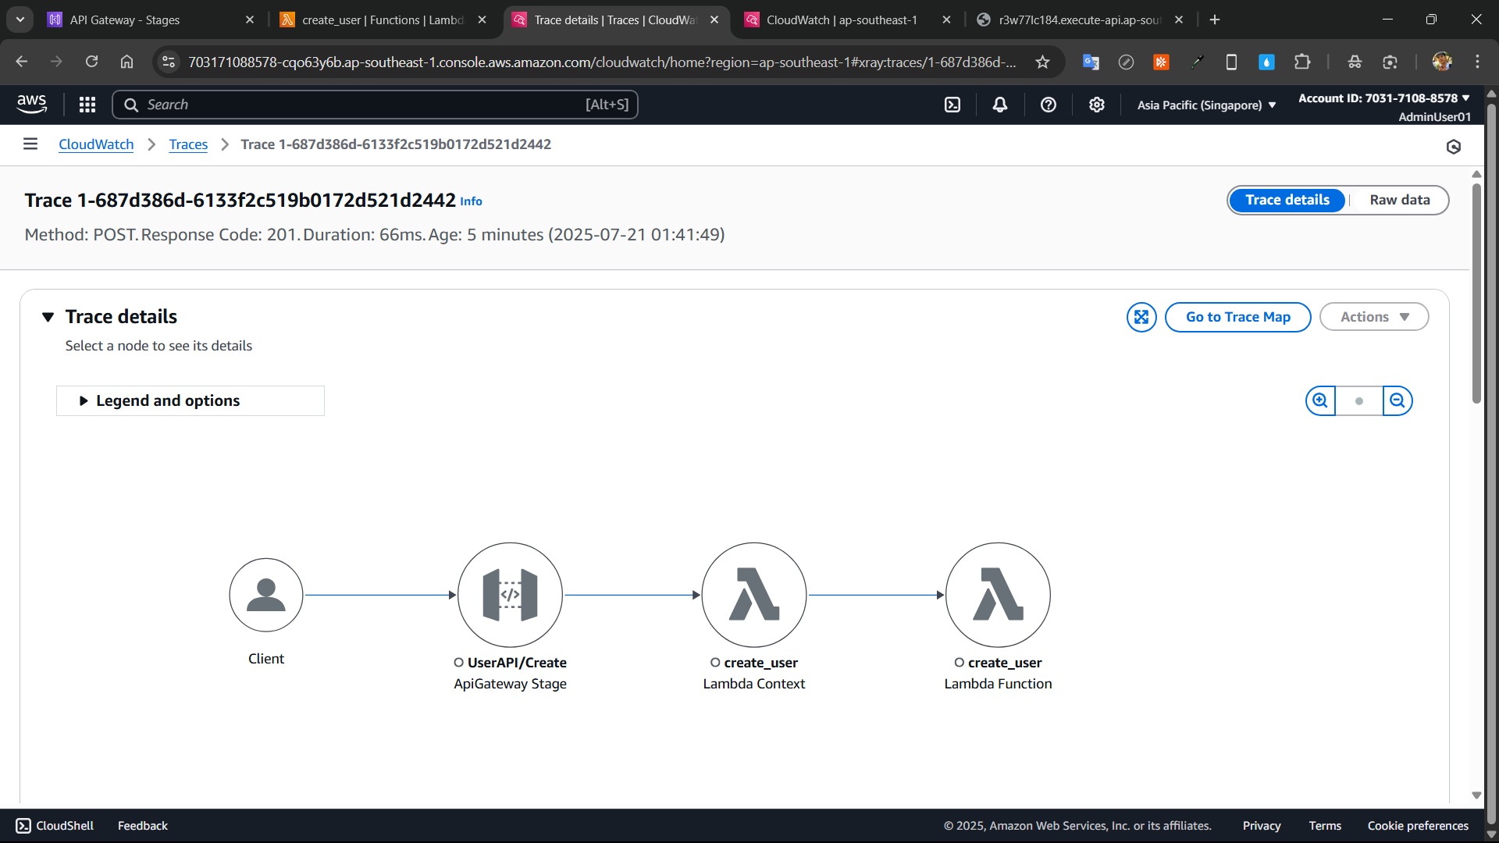Image resolution: width=1499 pixels, height=843 pixels.
Task: Open the browser profile avatar
Action: tap(1442, 62)
